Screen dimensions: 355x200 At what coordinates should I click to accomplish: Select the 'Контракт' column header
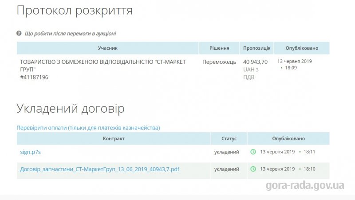(114, 138)
